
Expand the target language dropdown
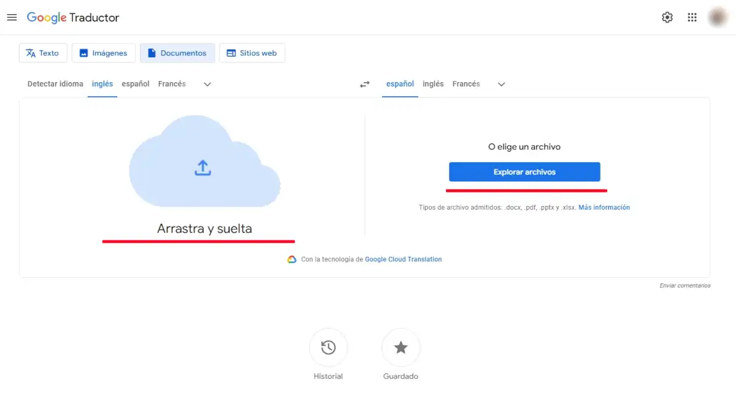[x=500, y=84]
